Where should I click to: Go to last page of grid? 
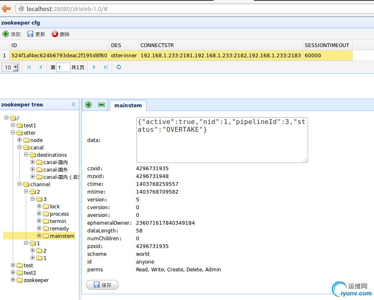pyautogui.click(x=106, y=67)
